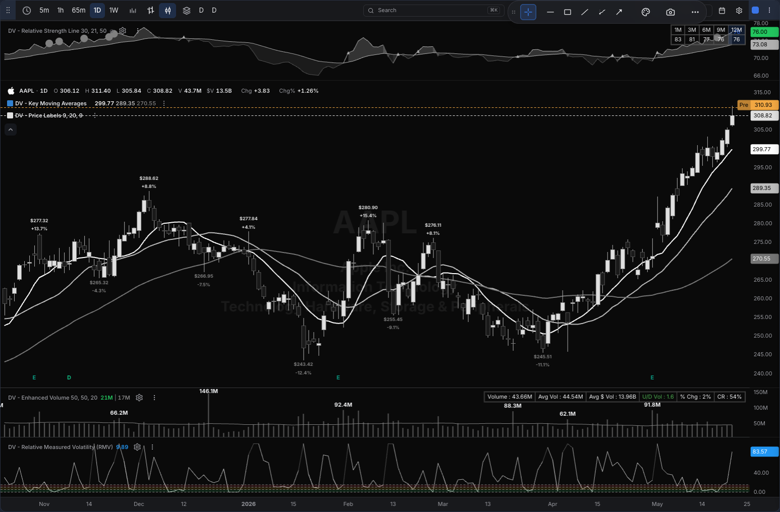Click the Volume : 43.66M stat cell

click(510, 397)
